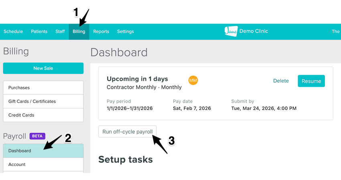Viewport: 341px width, 180px height.
Task: Open Purchases in the billing sidebar
Action: point(43,88)
